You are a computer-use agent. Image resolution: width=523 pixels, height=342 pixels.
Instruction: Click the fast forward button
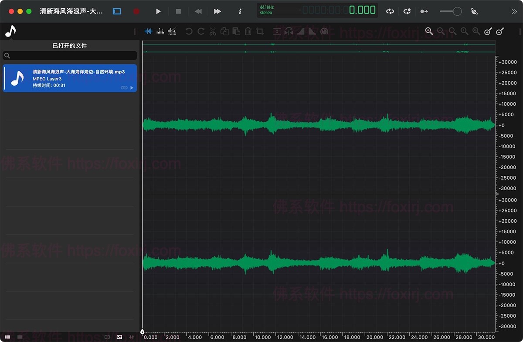point(217,11)
